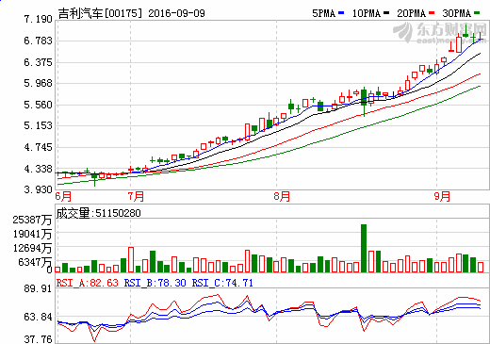
Task: Click the 7月 month label
Action: [x=136, y=197]
